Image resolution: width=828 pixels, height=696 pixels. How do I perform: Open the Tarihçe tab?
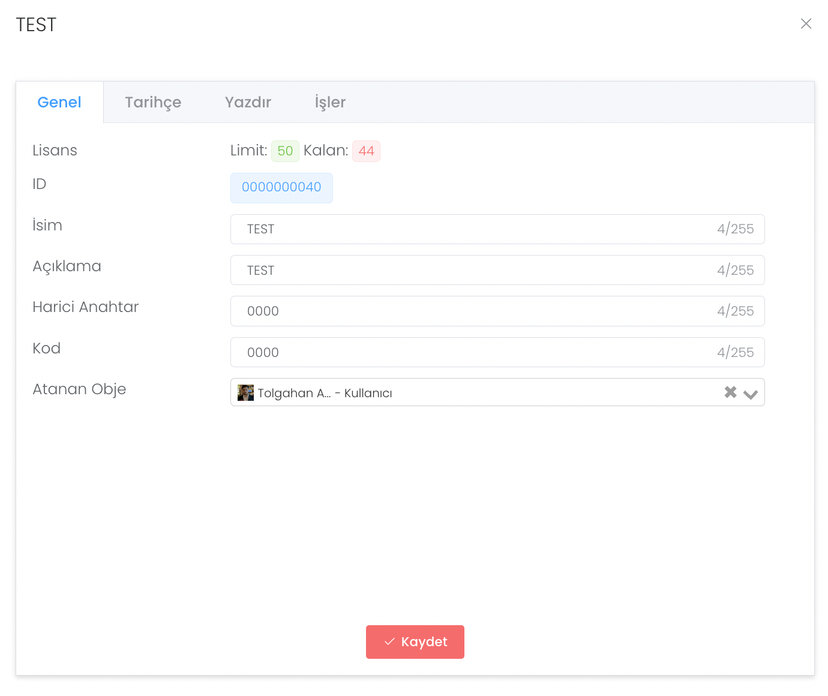click(153, 103)
